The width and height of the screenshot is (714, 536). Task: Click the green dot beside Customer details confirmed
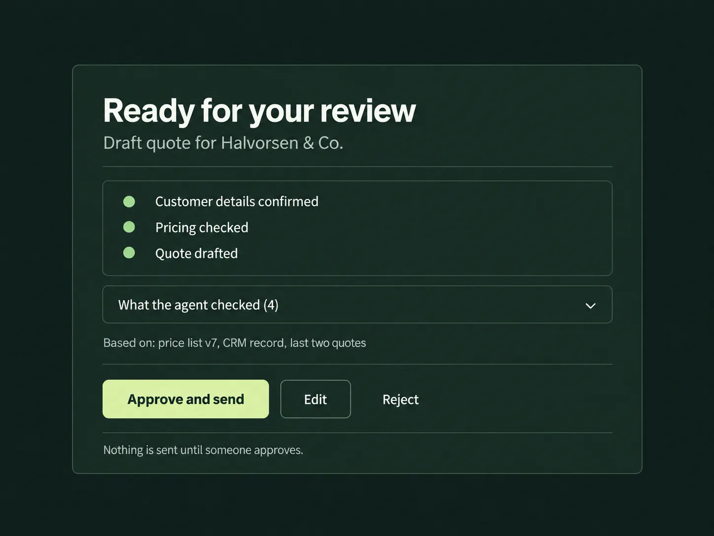pyautogui.click(x=129, y=201)
